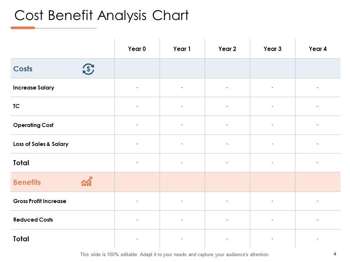350x262 pixels.
Task: Click the Costs section label
Action: (x=23, y=69)
